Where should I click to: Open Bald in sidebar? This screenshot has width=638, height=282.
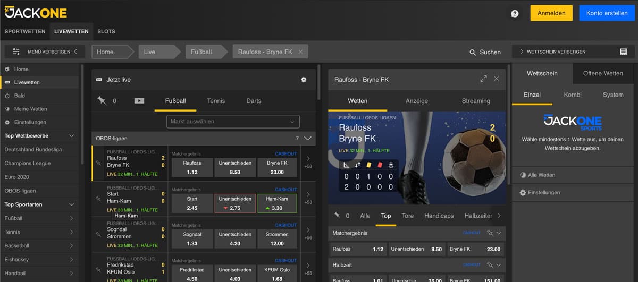[39, 96]
